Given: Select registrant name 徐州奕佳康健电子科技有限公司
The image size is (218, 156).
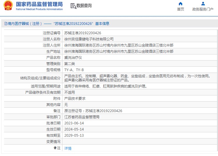Looking at the screenshot, I should [x=89, y=39].
